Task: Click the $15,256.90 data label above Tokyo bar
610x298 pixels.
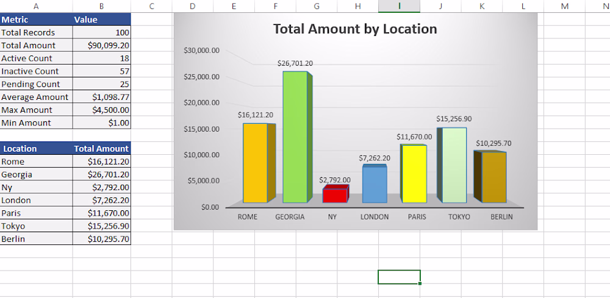Action: click(454, 118)
